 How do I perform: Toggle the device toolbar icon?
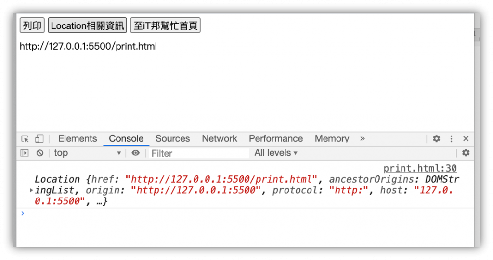[39, 139]
